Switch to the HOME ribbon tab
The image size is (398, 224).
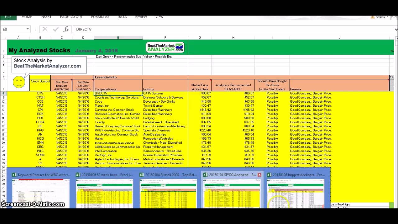[x=27, y=17]
